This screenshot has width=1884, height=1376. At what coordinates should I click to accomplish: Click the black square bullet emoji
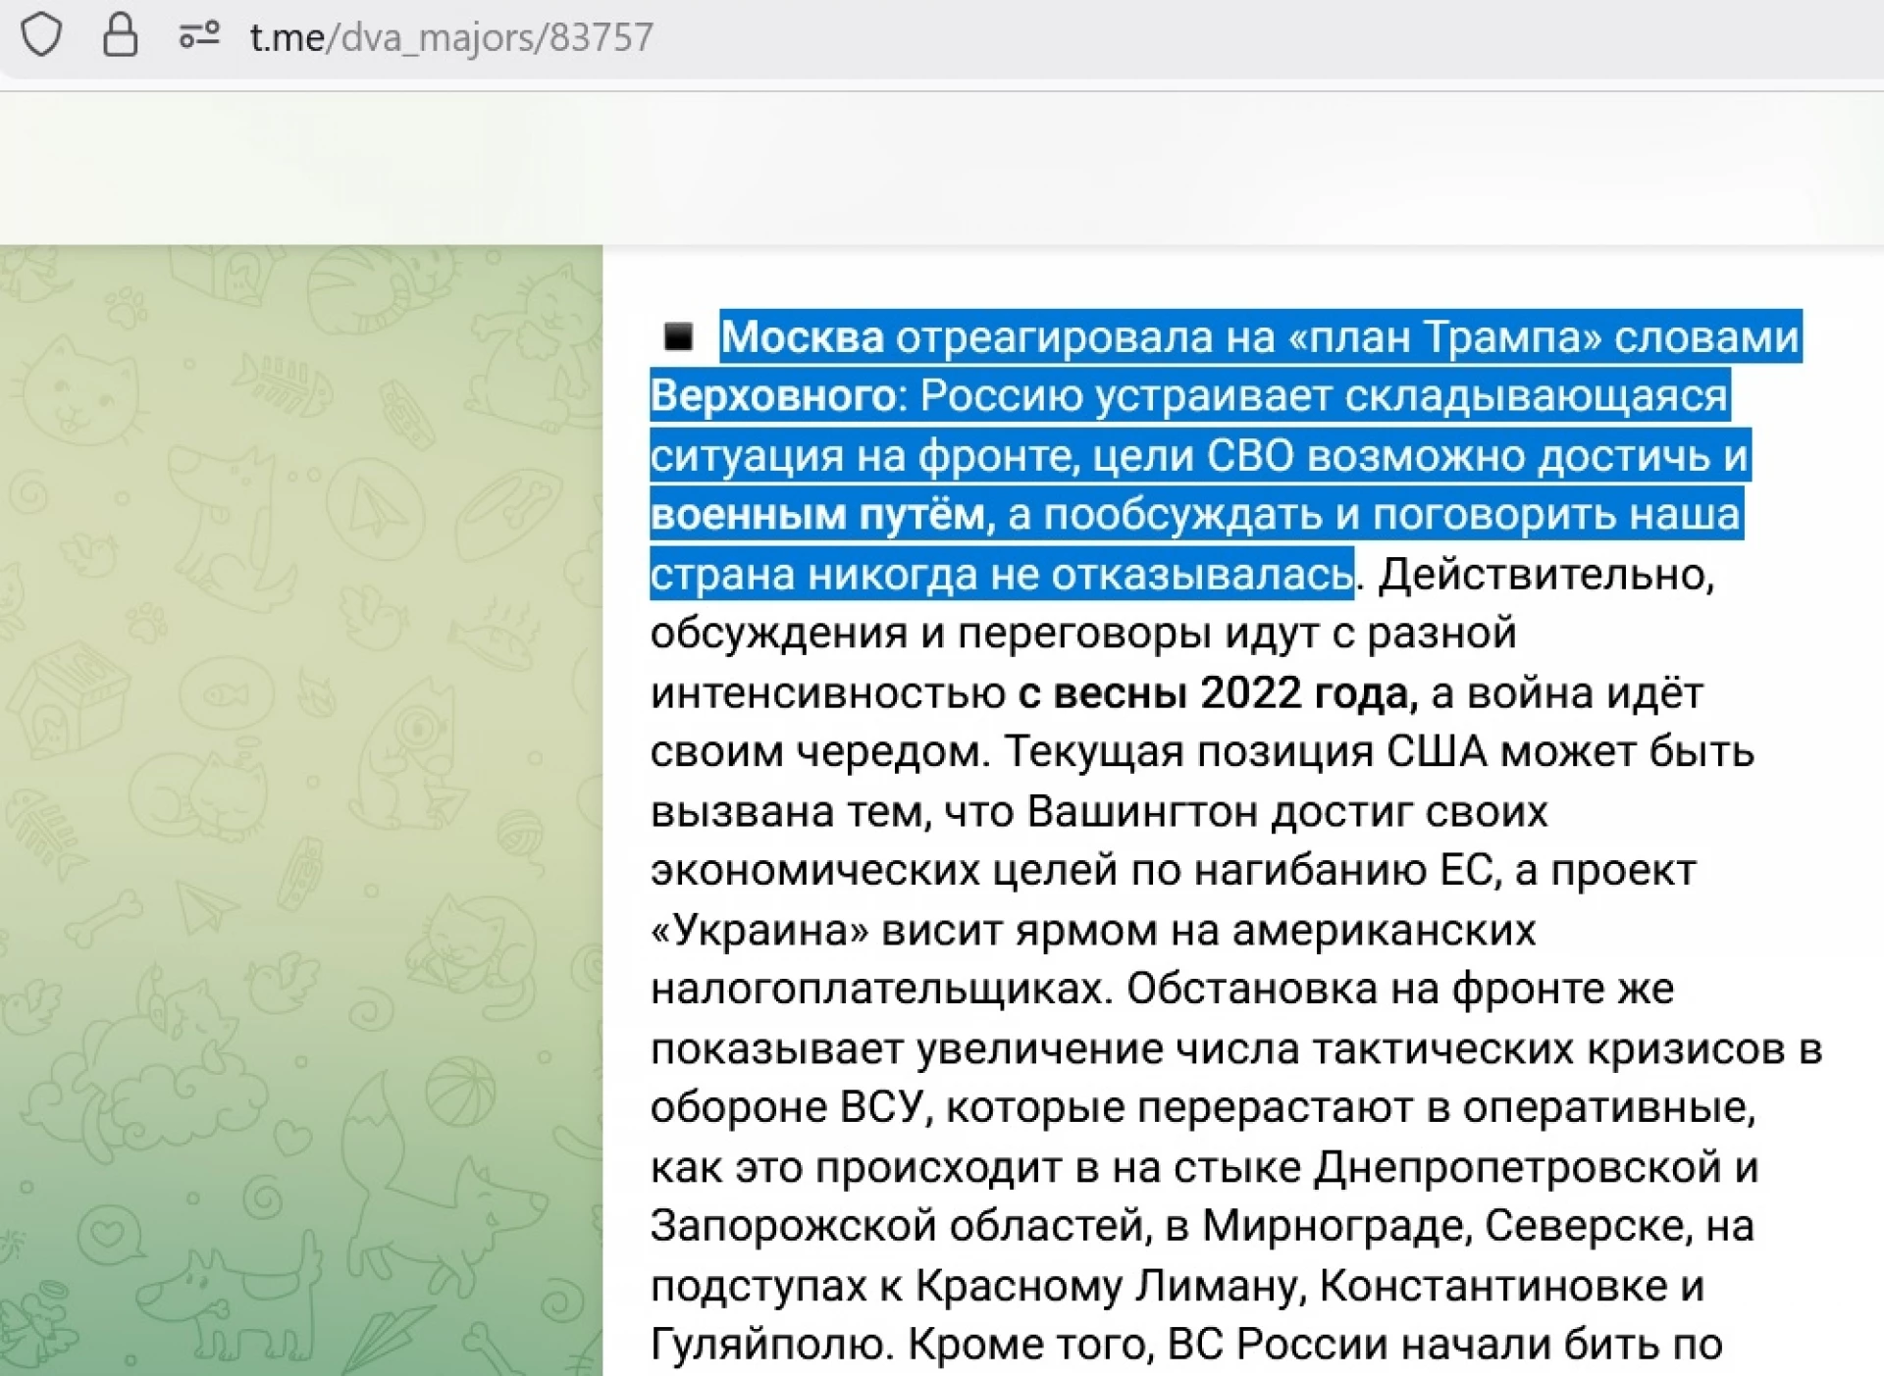(678, 337)
